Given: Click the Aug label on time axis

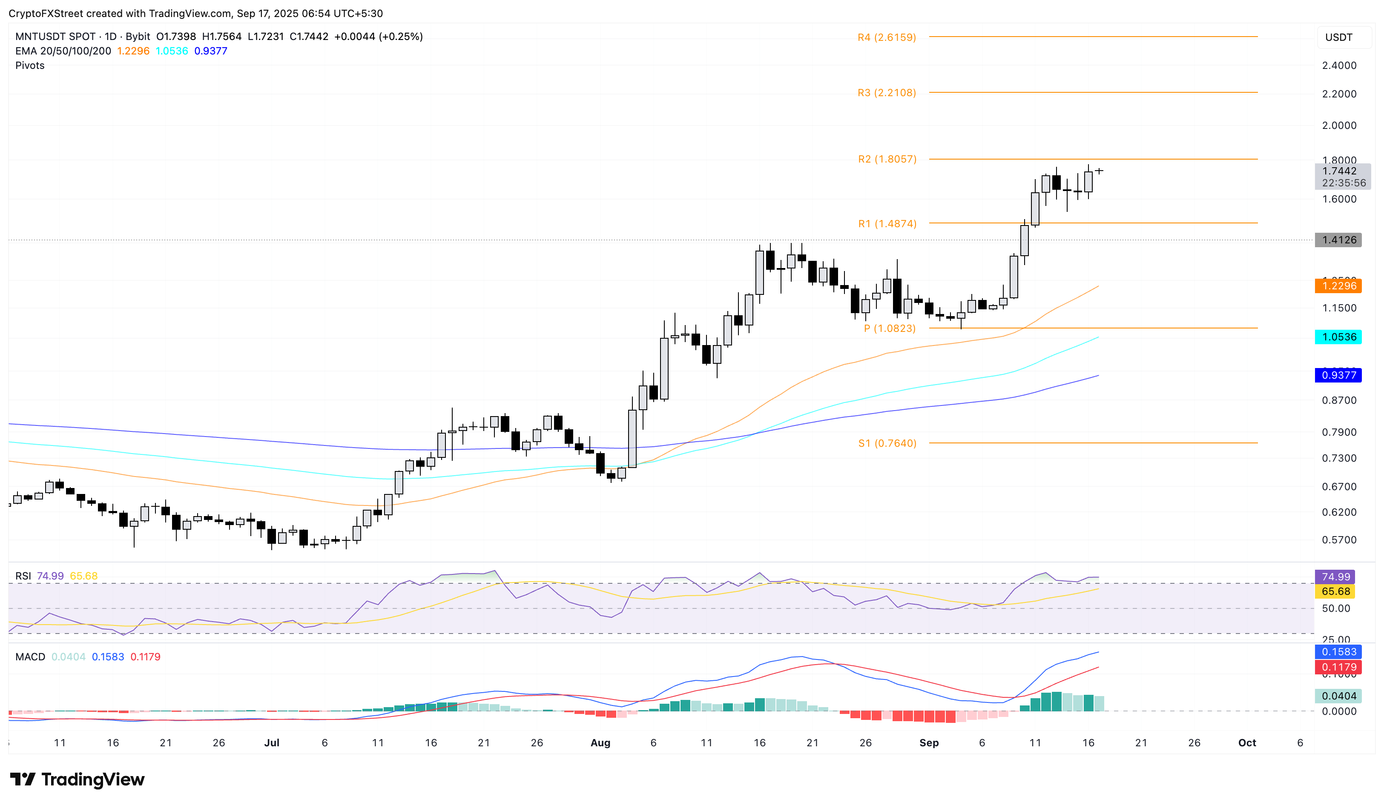Looking at the screenshot, I should click(x=600, y=742).
